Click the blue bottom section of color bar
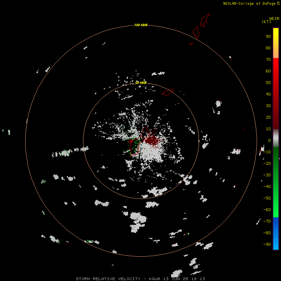The width and height of the screenshot is (281, 281). (276, 234)
